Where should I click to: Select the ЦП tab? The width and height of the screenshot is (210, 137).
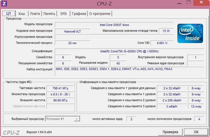(9, 14)
